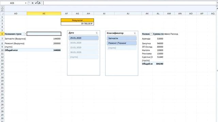Click the Select All corner of the grid

tap(2, 14)
